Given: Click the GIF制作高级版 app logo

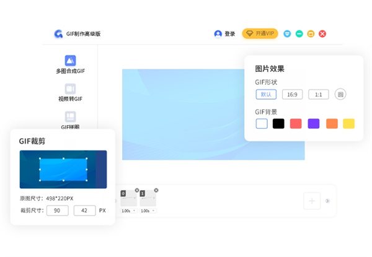Looking at the screenshot, I should click(x=58, y=34).
